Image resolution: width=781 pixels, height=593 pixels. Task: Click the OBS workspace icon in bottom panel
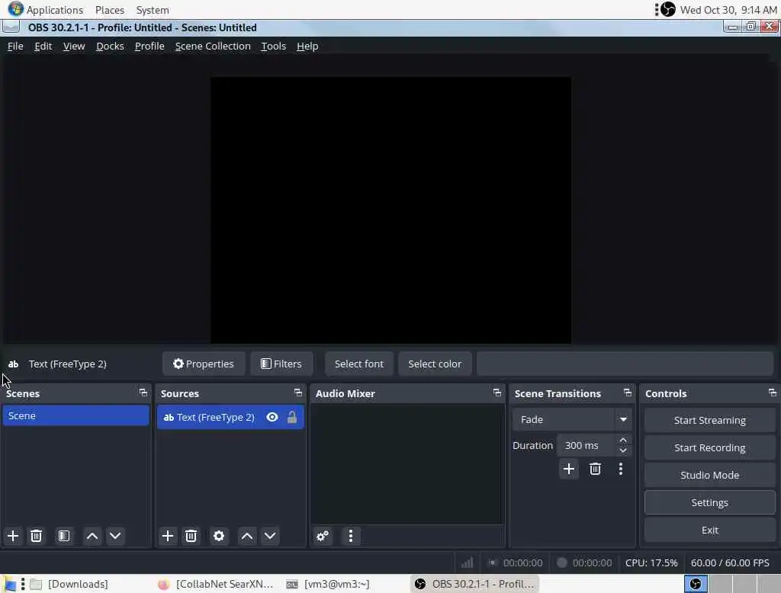click(696, 584)
